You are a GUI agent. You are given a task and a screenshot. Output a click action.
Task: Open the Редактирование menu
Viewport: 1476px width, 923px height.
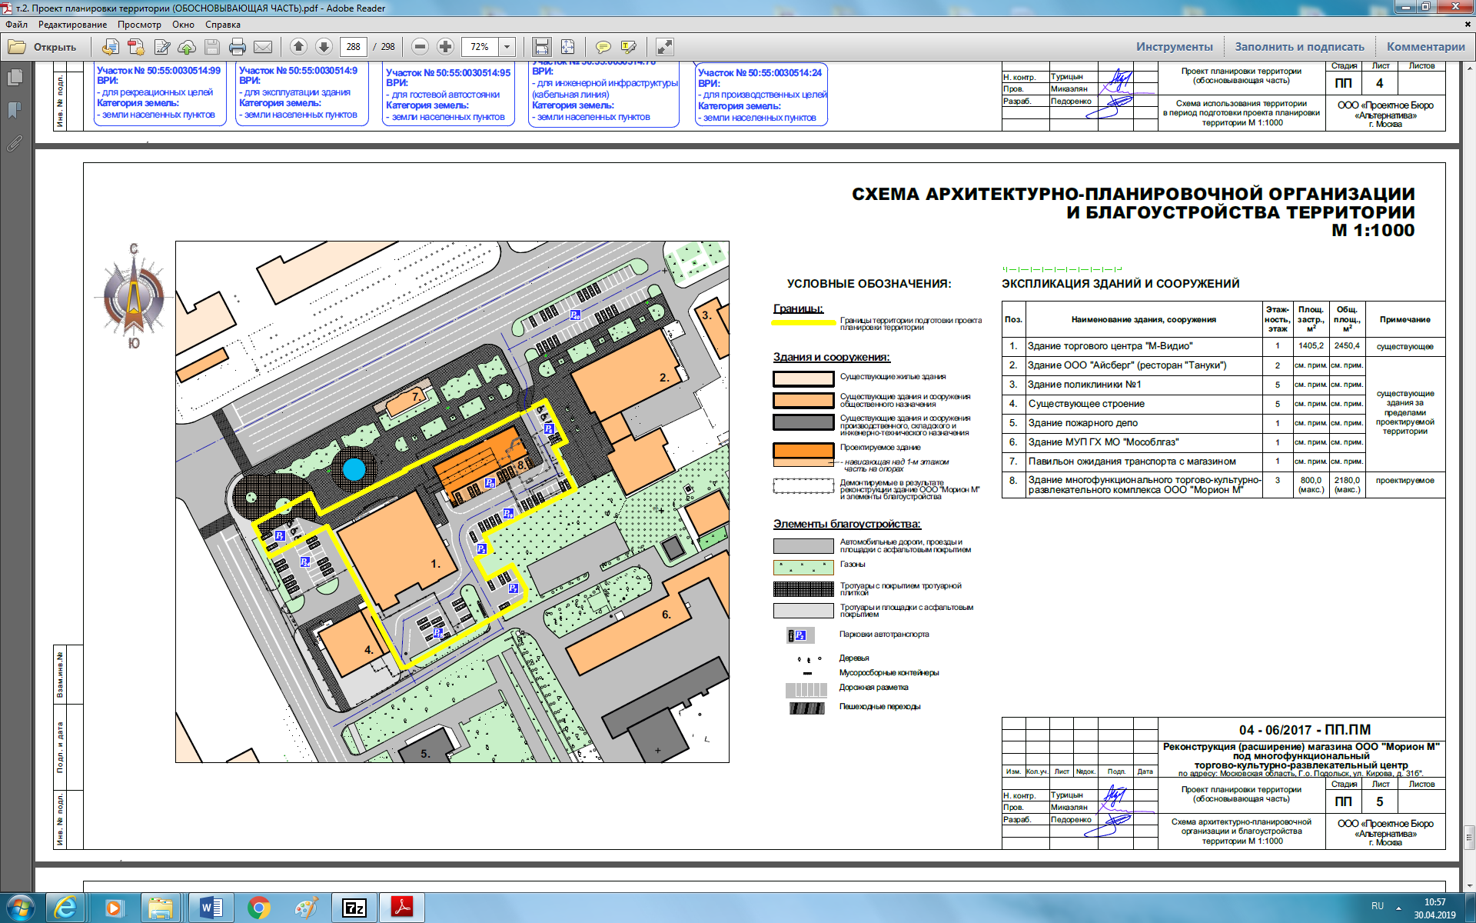73,25
